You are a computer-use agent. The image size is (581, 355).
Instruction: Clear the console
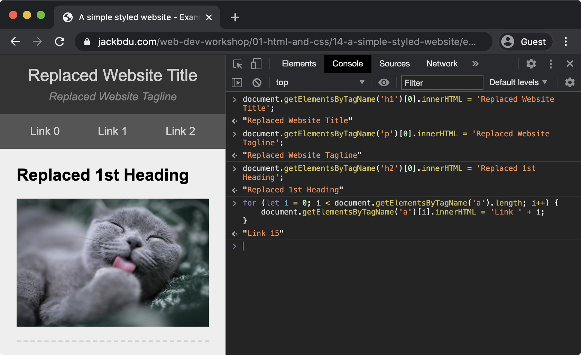(x=257, y=83)
